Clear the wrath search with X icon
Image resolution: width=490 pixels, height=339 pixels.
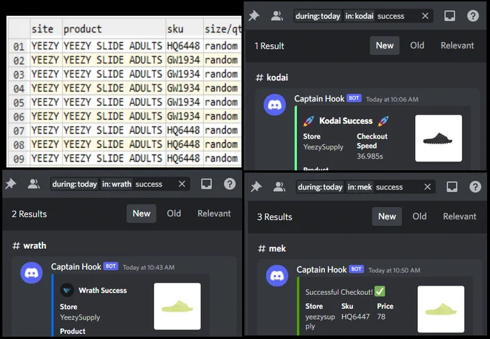[x=182, y=184]
